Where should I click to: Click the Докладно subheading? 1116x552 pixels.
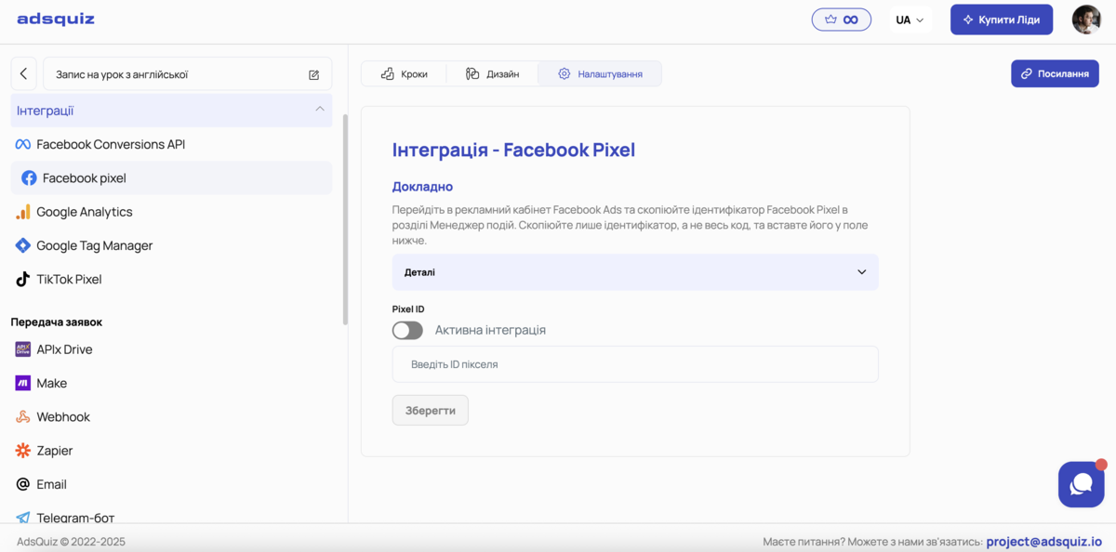point(422,187)
